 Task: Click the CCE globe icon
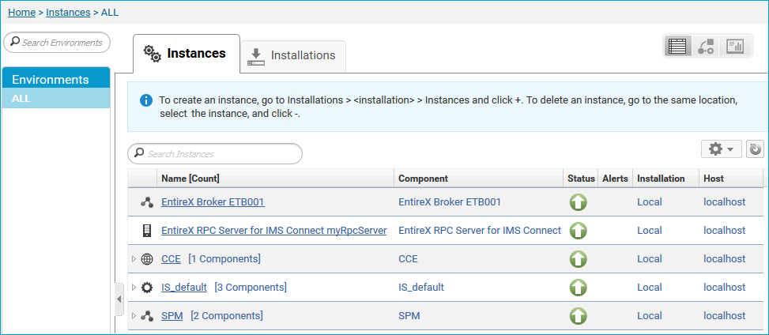pyautogui.click(x=147, y=259)
